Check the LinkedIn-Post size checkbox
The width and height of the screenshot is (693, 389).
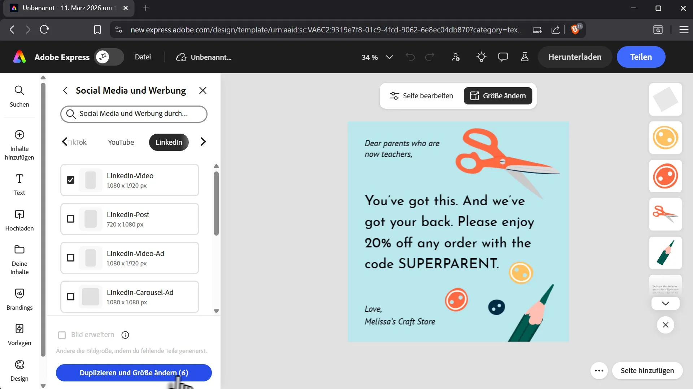(71, 219)
